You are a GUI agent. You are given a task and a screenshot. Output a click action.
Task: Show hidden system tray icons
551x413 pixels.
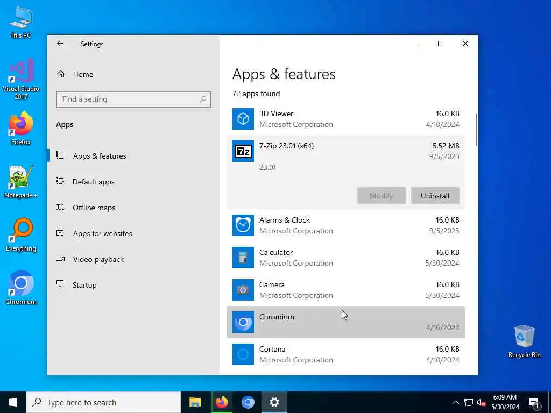coord(455,402)
